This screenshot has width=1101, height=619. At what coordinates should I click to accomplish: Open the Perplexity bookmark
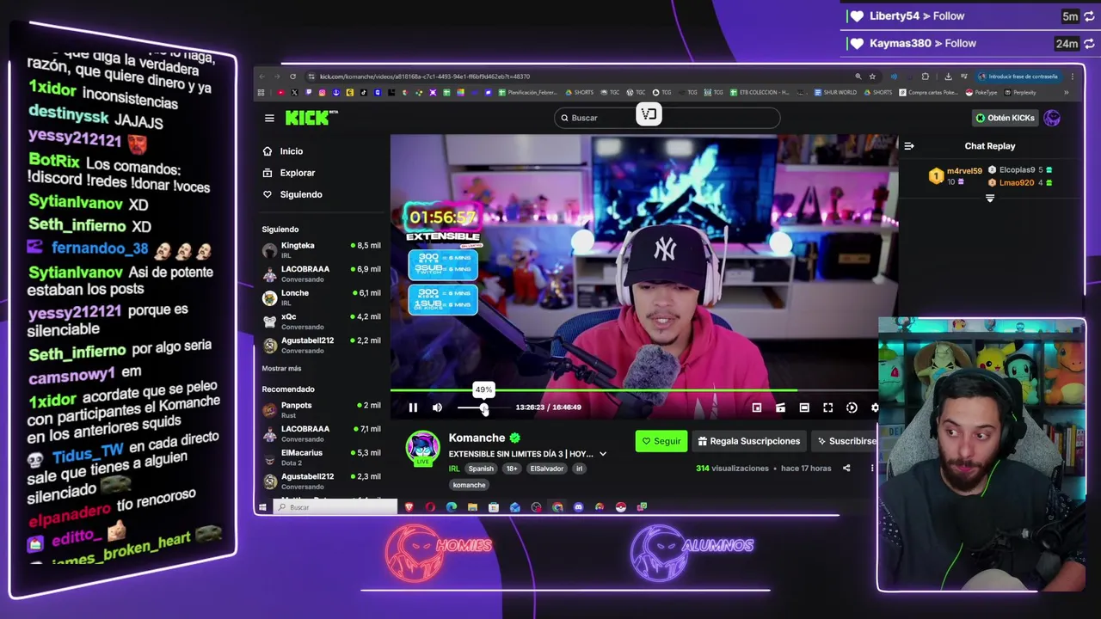click(1020, 93)
